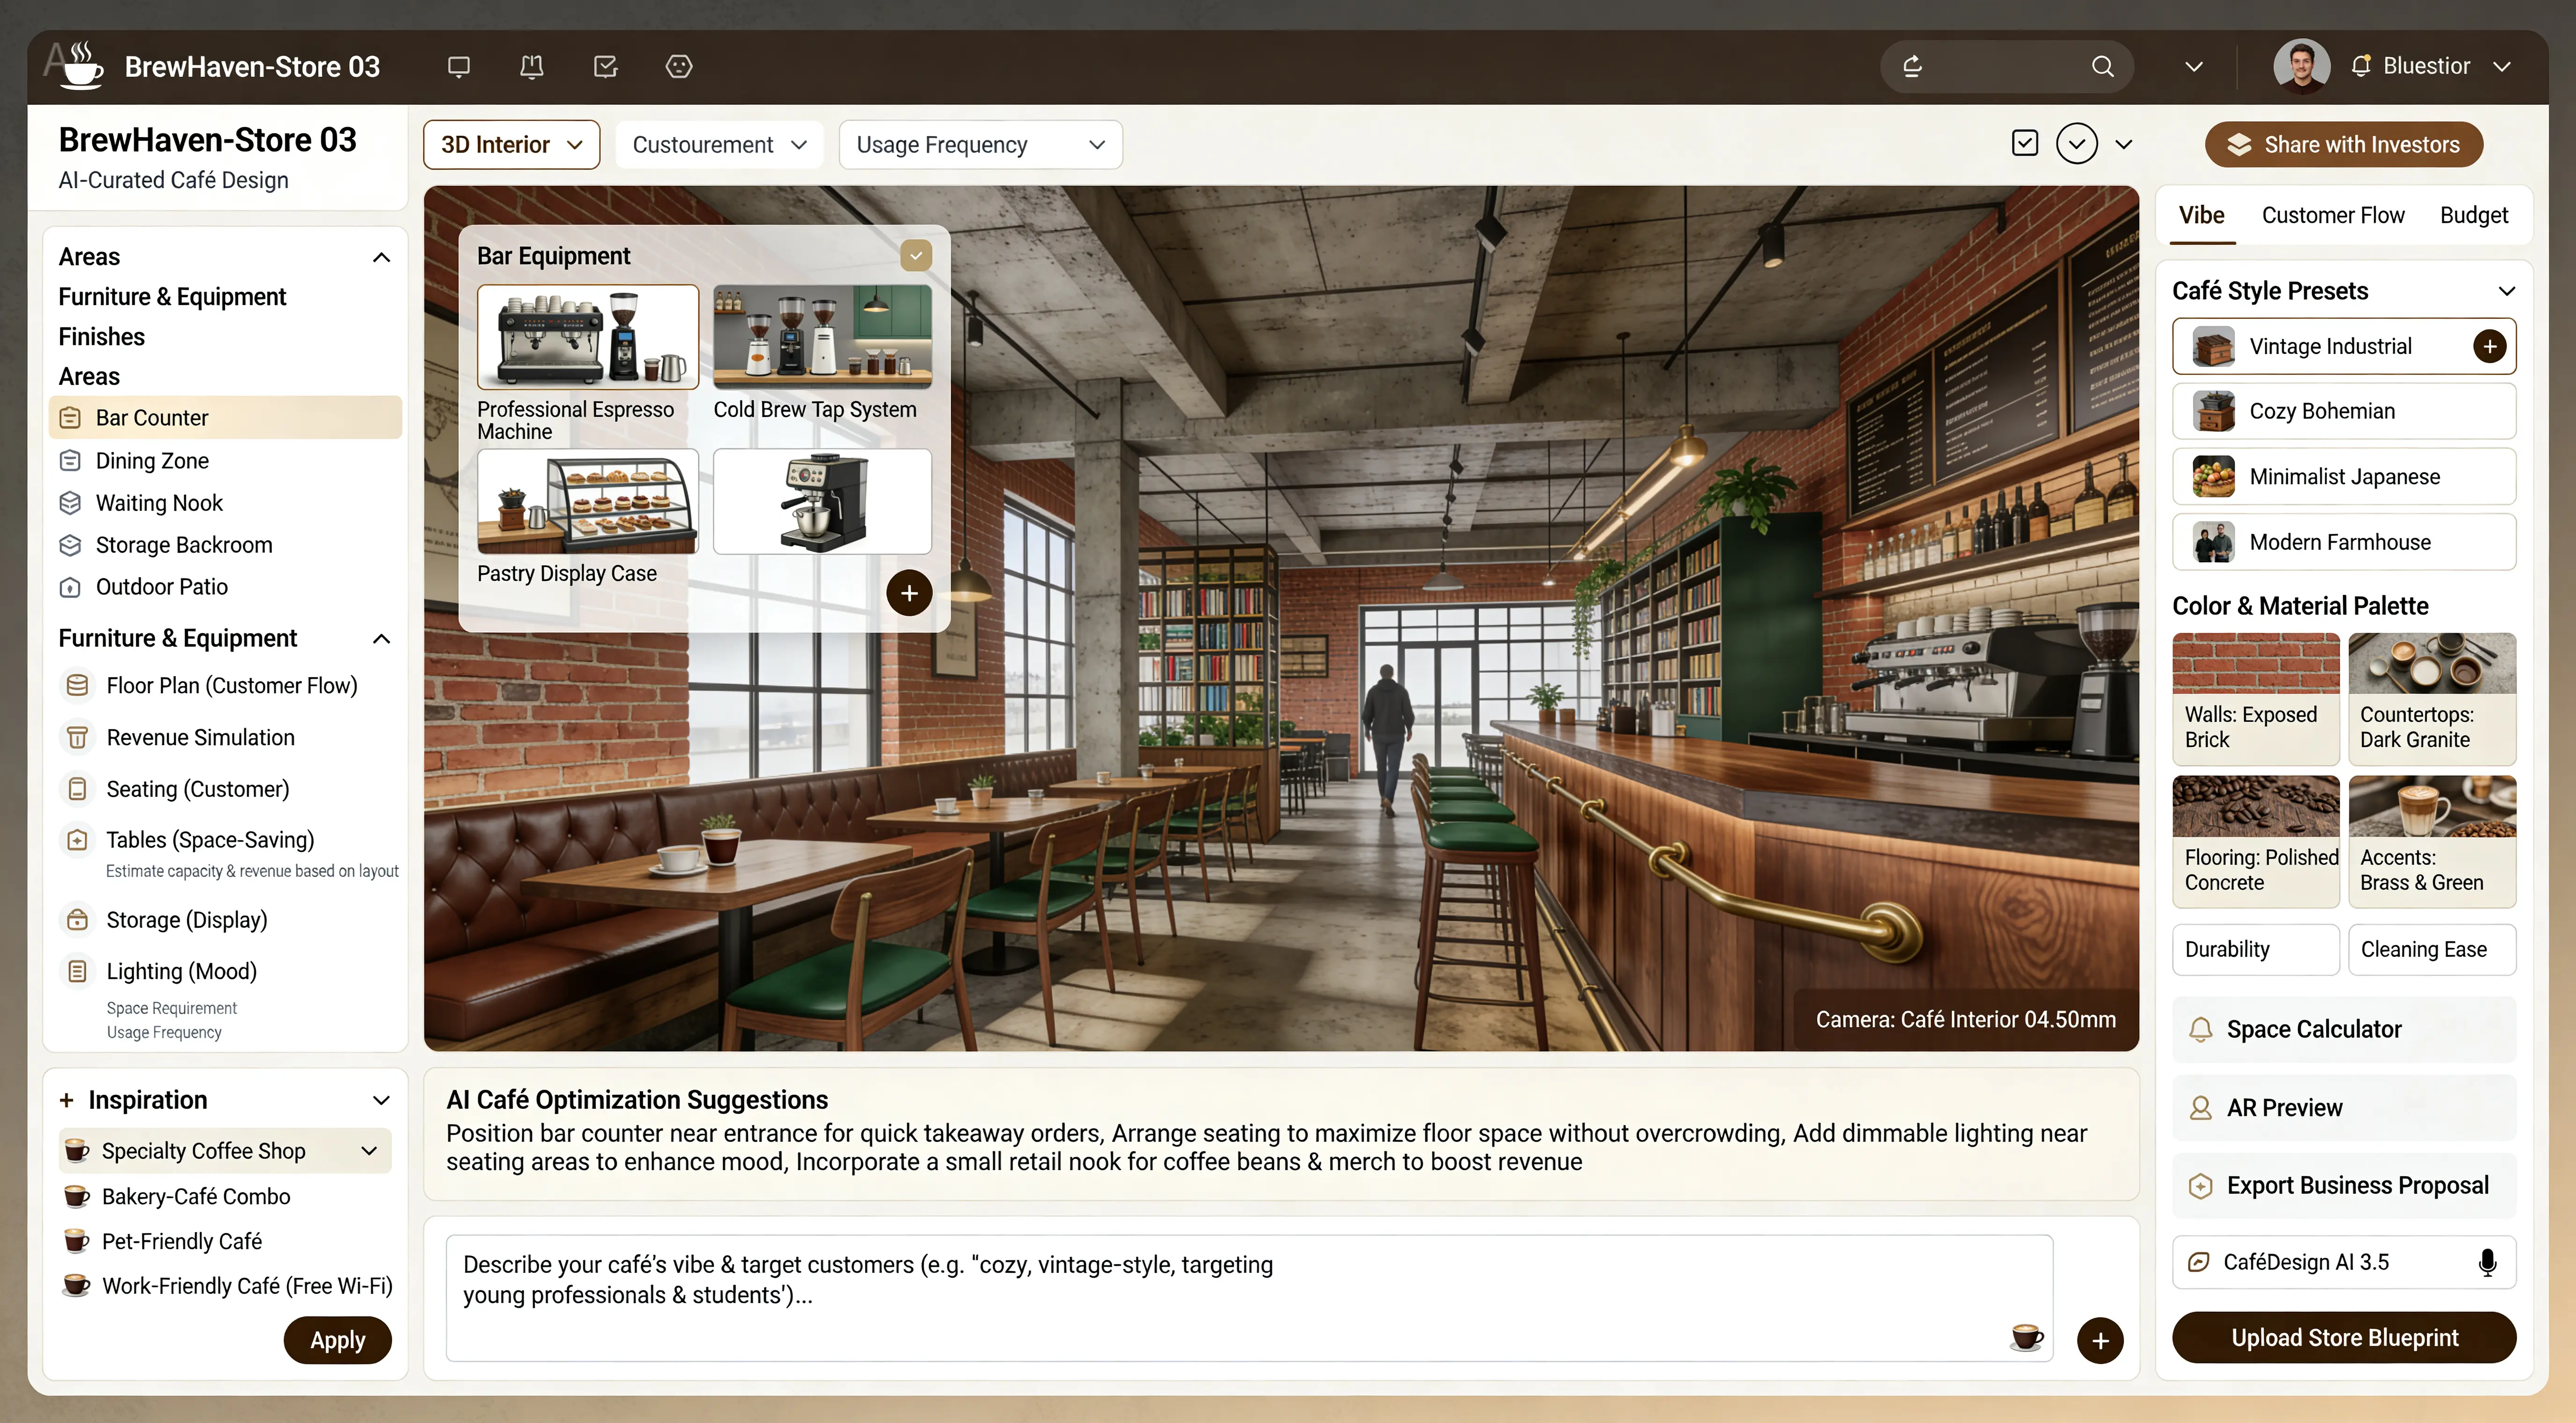Launch AR Preview mode
This screenshot has width=2576, height=1423.
pos(2285,1107)
